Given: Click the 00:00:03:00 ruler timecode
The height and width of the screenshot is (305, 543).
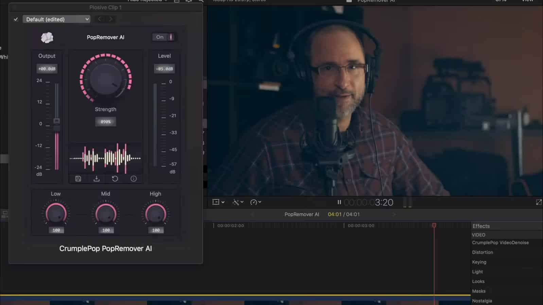Looking at the screenshot, I should [x=361, y=226].
